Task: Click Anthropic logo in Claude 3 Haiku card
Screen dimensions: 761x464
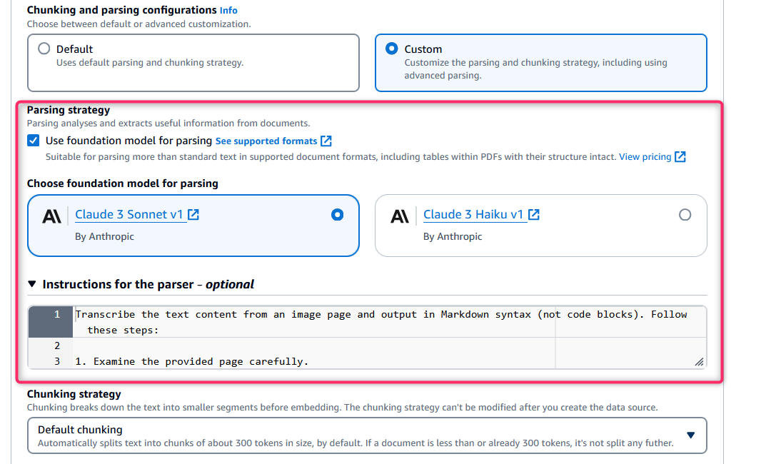Action: click(400, 216)
